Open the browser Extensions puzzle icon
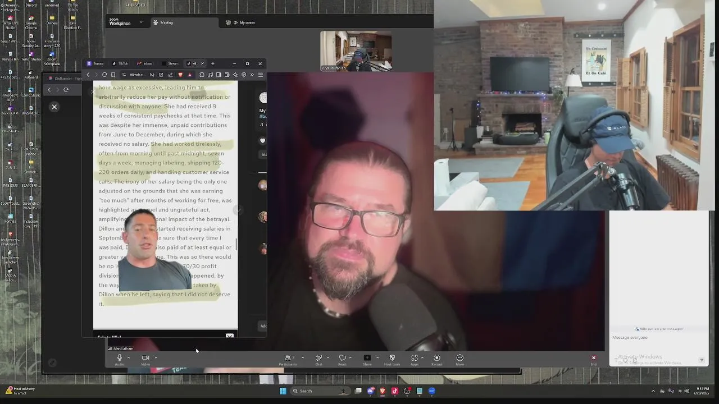The image size is (719, 404). click(202, 75)
